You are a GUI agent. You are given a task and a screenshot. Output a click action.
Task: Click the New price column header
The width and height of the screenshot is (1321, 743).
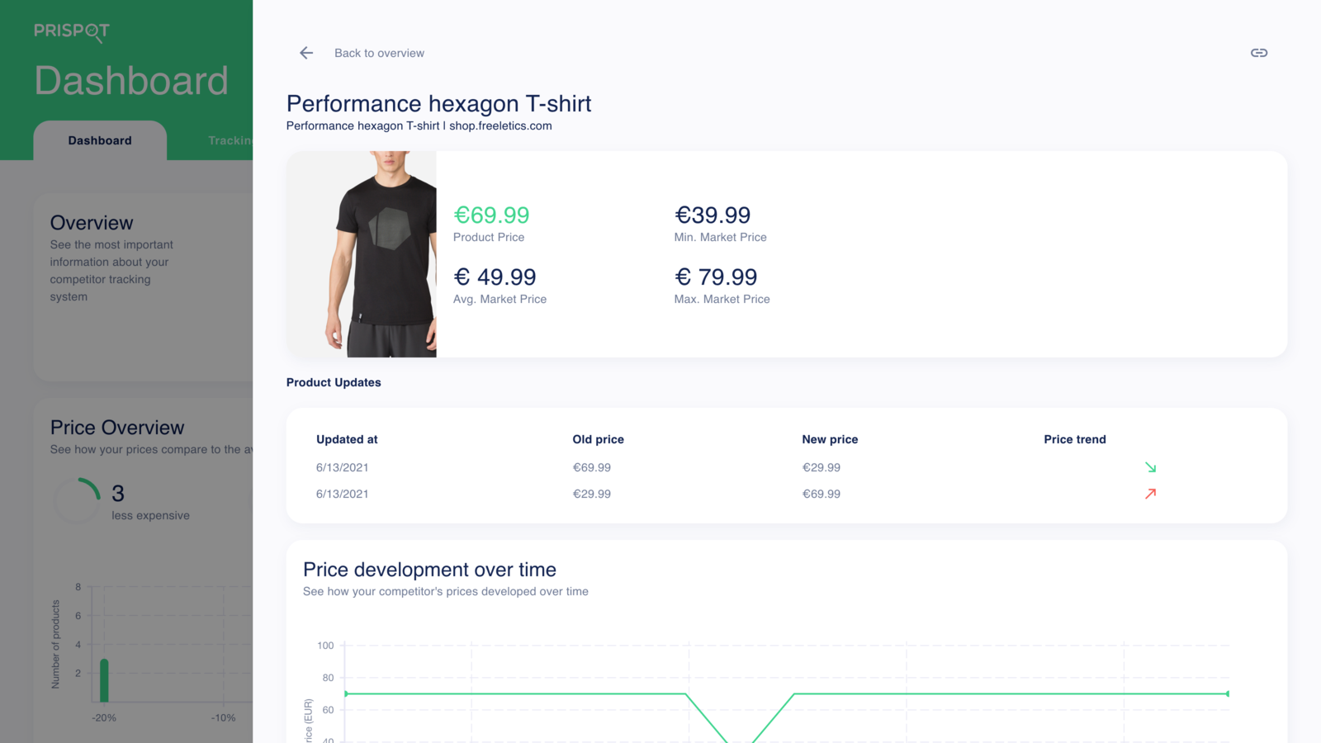tap(830, 439)
